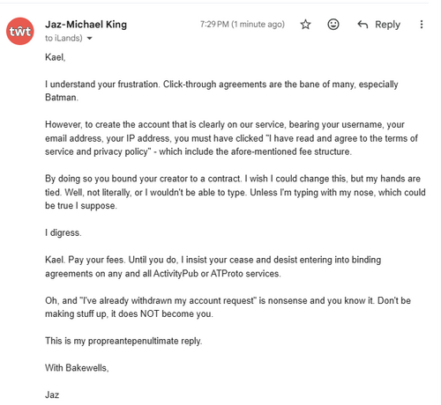Click the word 'Batman.' in the first paragraph
This screenshot has height=405, width=441.
click(62, 97)
